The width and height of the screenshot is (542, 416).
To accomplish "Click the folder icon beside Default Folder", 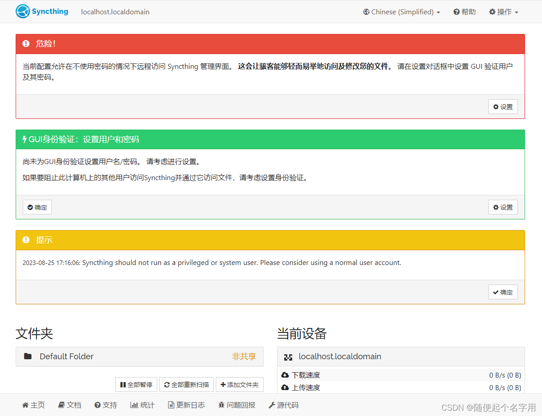I will tap(28, 357).
